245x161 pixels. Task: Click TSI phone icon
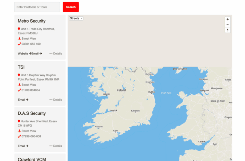point(19,90)
